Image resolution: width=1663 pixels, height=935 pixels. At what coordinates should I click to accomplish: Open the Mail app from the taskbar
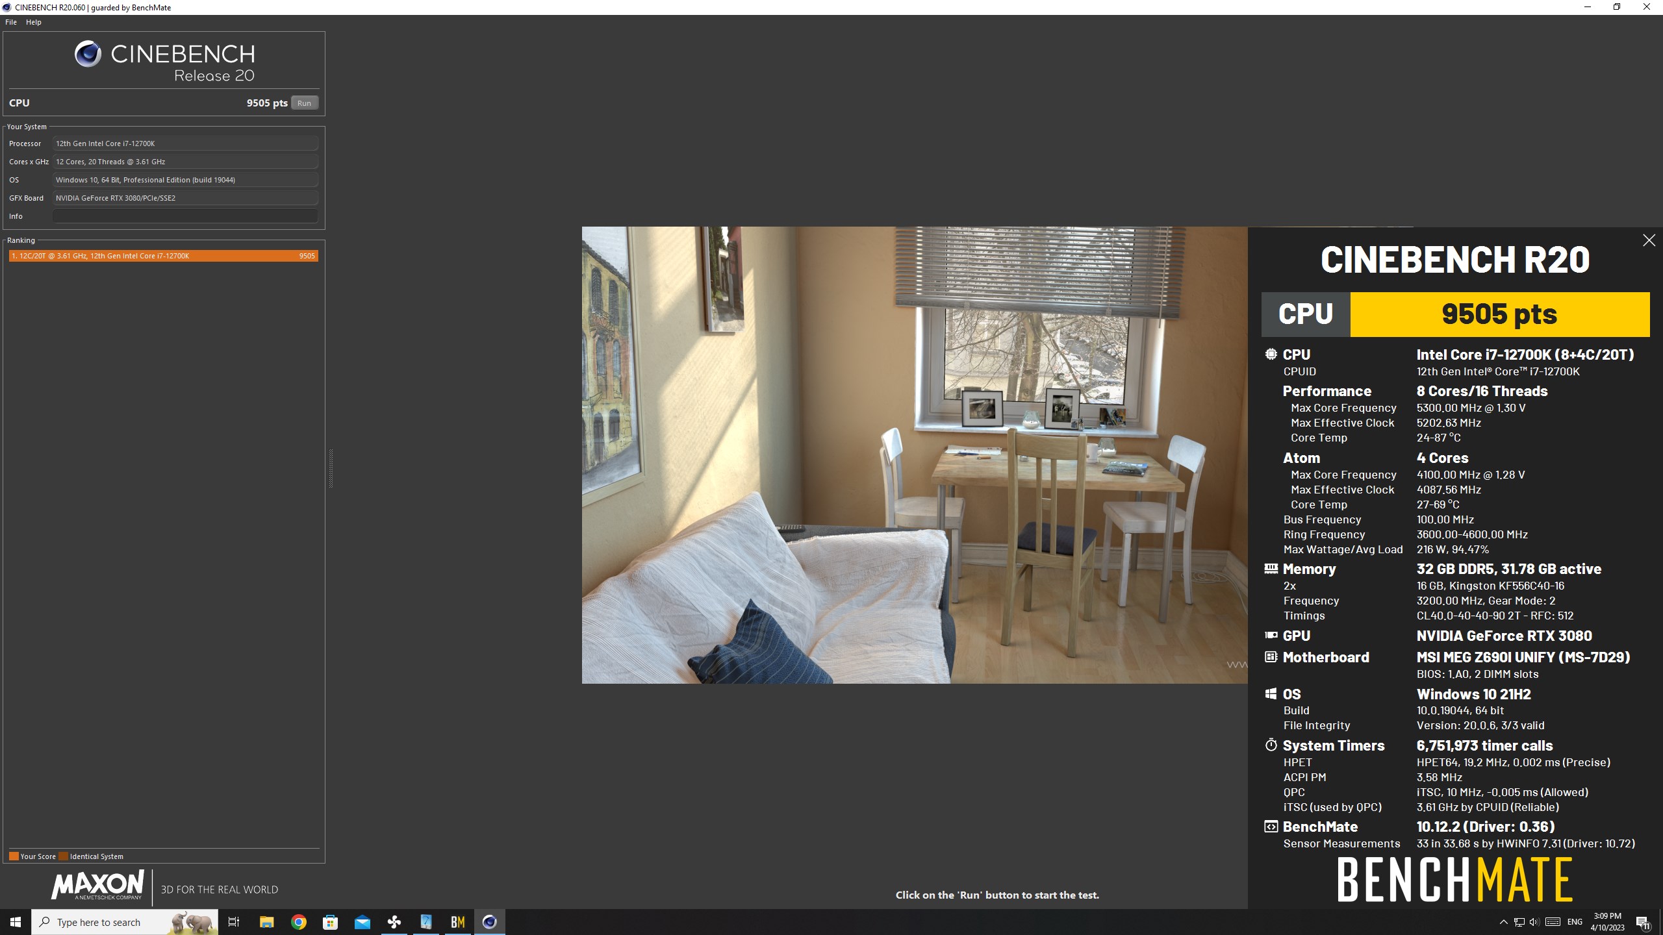tap(362, 922)
